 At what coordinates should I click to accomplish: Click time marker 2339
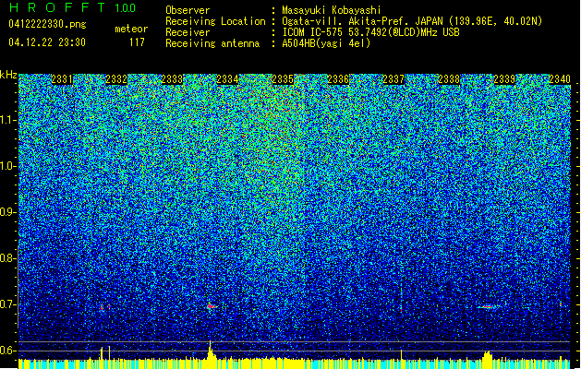point(504,79)
